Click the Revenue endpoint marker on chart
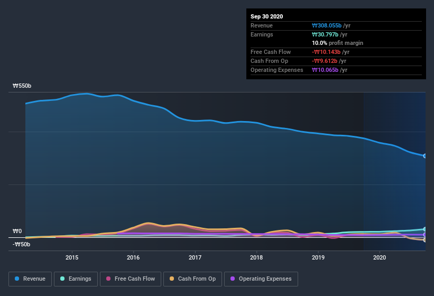Image resolution: width=434 pixels, height=296 pixels. (x=425, y=156)
